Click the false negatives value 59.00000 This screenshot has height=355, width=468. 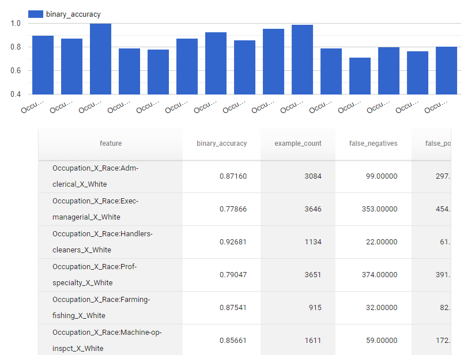click(382, 341)
